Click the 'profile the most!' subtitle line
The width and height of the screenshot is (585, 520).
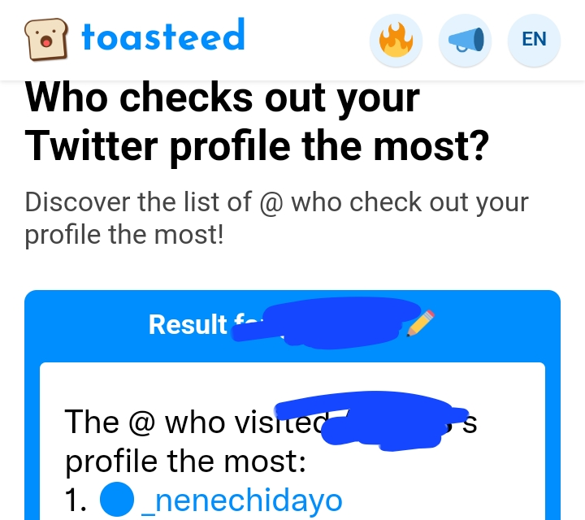tap(124, 236)
